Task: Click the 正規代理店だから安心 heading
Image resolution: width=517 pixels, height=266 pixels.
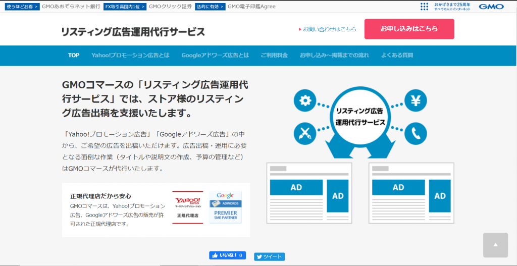Action: [x=101, y=196]
